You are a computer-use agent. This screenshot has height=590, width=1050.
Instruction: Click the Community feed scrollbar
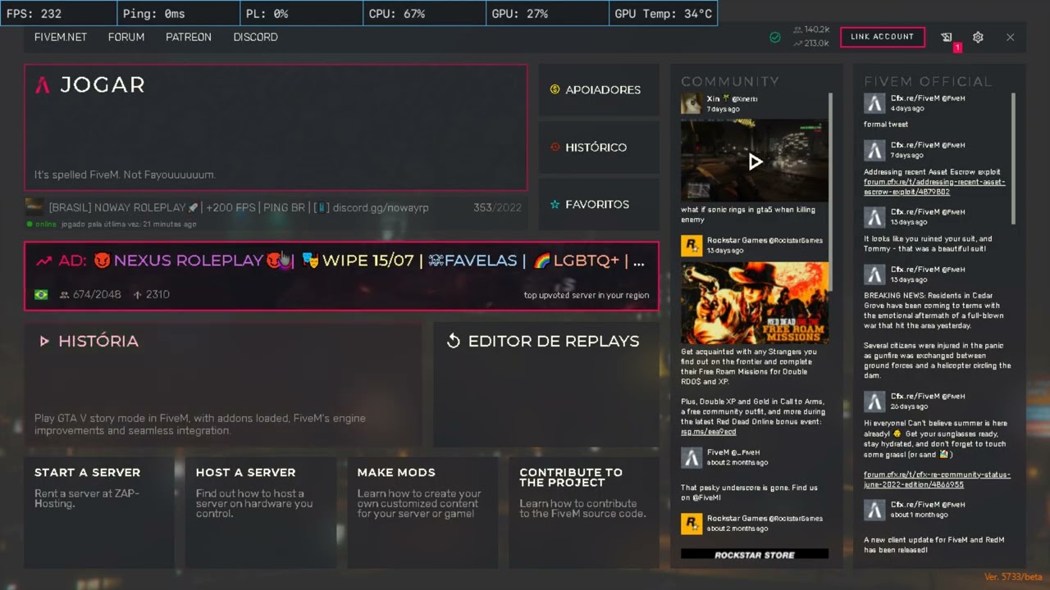click(831, 190)
